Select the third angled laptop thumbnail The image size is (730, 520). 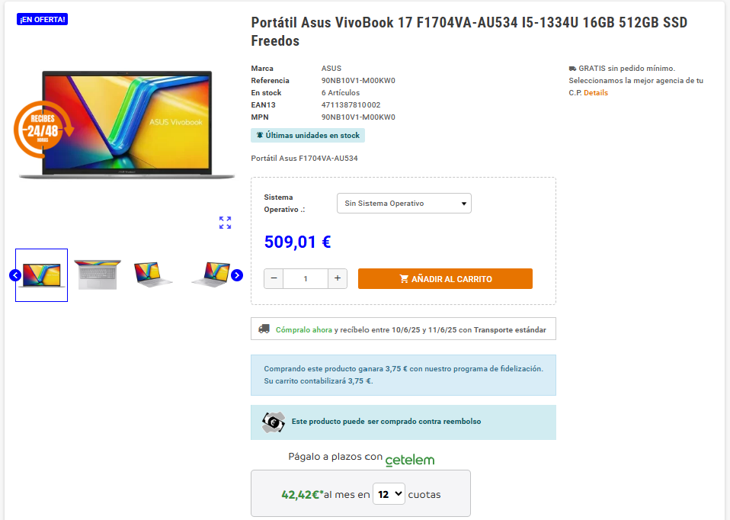[152, 274]
